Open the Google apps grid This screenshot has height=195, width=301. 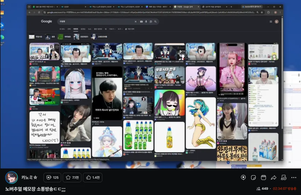(271, 22)
